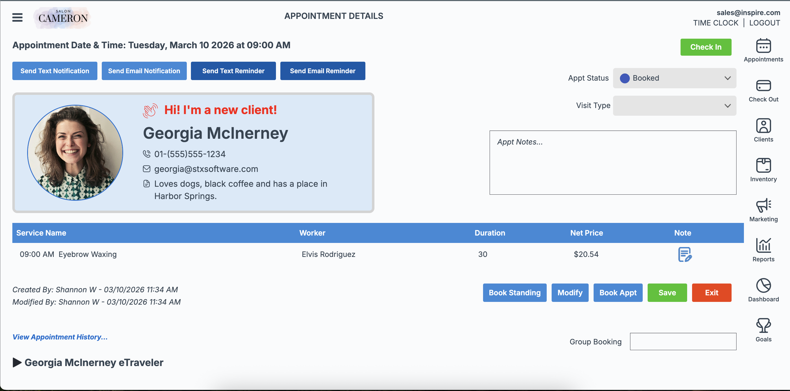Open Appointments calendar icon in sidebar
This screenshot has height=391, width=790.
tap(763, 46)
